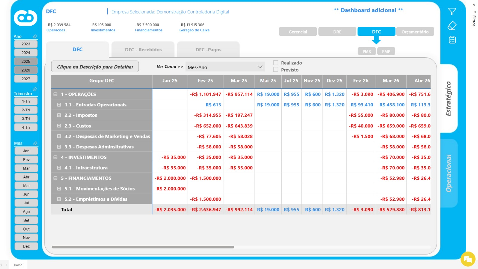Clear the Ano slicer with eraser icon
The width and height of the screenshot is (478, 269).
coord(35,36)
